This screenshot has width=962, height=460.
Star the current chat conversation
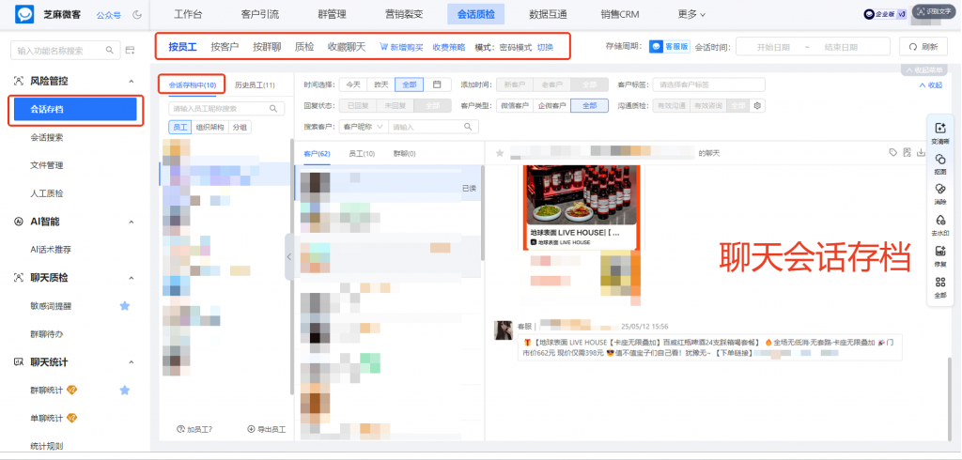pos(500,153)
